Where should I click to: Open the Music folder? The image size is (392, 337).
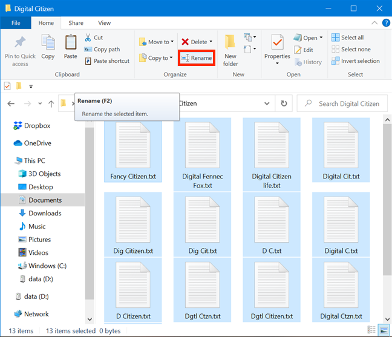coord(32,226)
